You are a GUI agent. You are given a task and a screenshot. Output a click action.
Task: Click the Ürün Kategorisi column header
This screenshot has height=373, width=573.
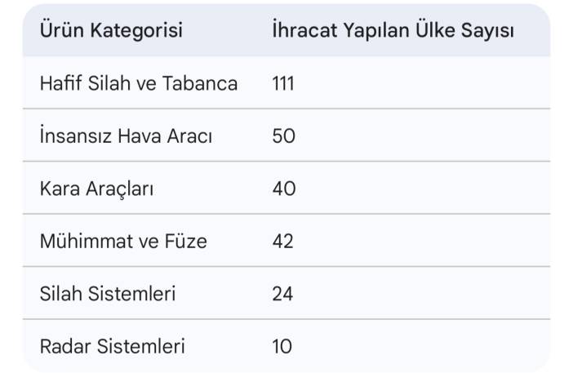point(111,30)
